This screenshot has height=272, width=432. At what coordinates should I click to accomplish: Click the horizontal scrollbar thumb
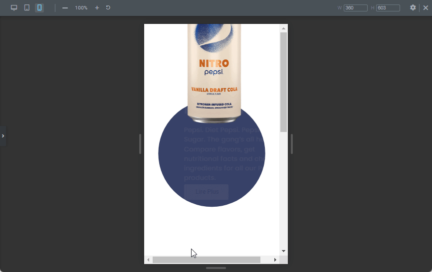tap(207, 260)
